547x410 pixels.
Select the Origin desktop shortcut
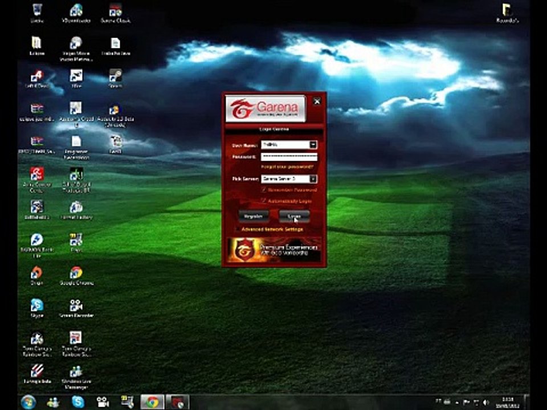(36, 276)
